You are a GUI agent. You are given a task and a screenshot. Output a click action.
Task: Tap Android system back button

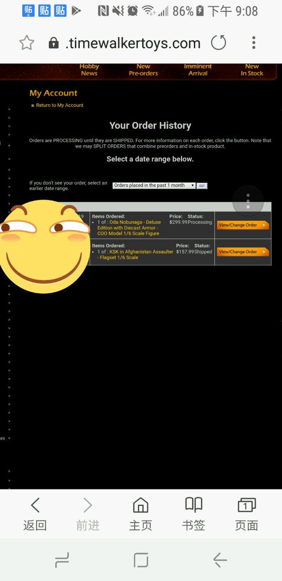220,560
